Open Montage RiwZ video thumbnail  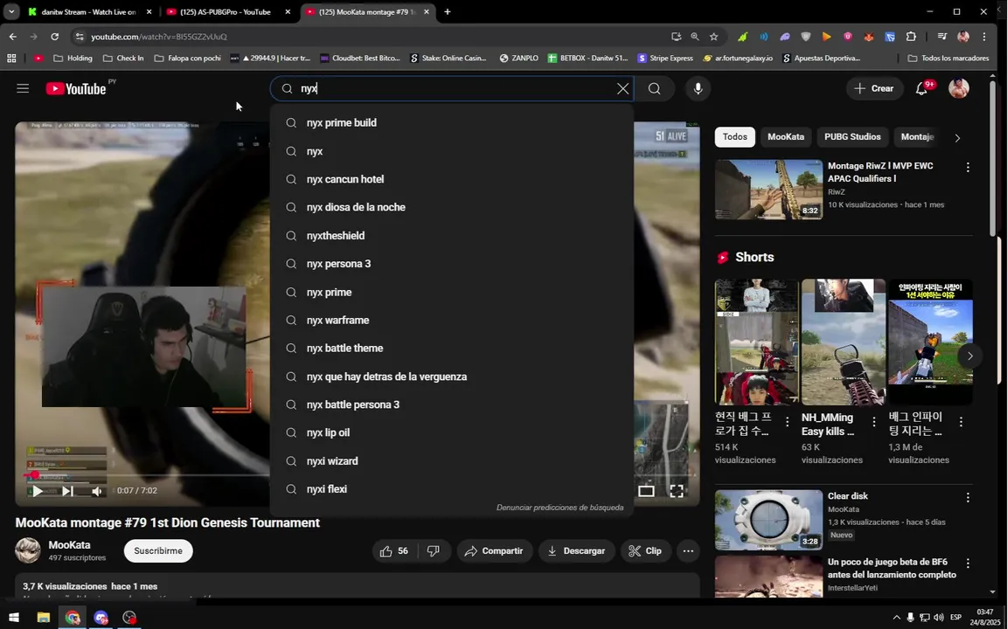coord(768,190)
